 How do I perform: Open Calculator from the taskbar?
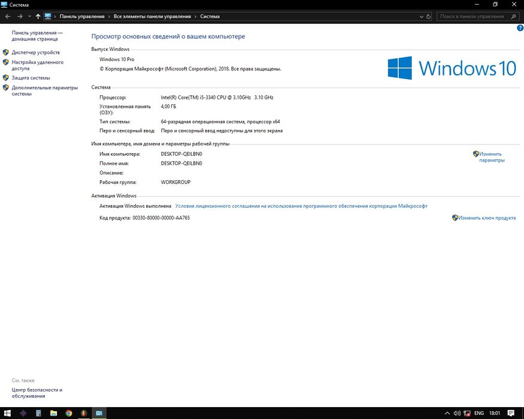38,413
